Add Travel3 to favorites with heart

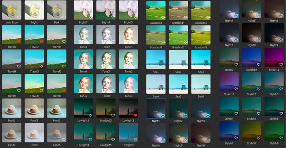click(64, 42)
